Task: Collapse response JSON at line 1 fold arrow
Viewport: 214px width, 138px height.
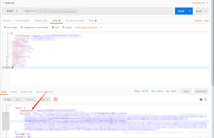Action: click(8, 105)
